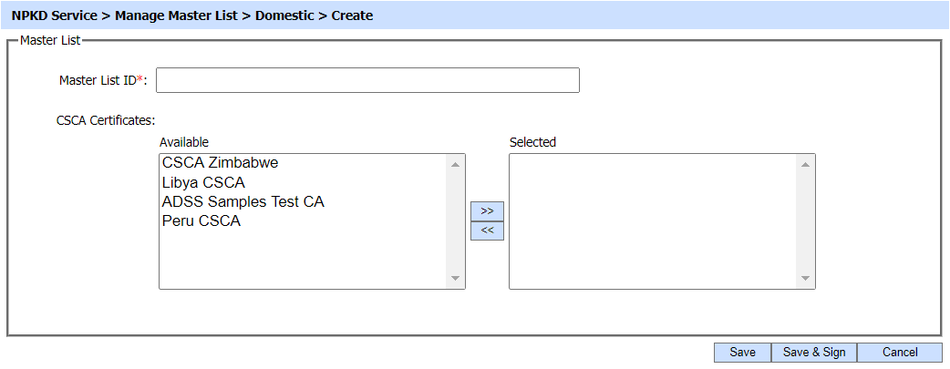Screen dimensions: 950x369
Task: Select Libya CSCA in the Available list
Action: click(x=203, y=182)
